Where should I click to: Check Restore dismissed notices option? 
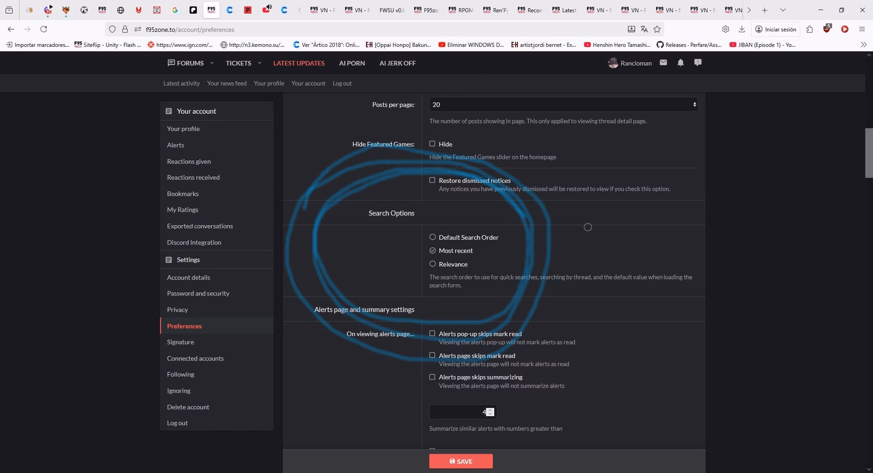coord(432,180)
